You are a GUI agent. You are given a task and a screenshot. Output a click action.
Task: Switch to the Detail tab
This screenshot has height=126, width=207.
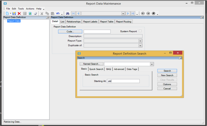pyautogui.click(x=55, y=21)
